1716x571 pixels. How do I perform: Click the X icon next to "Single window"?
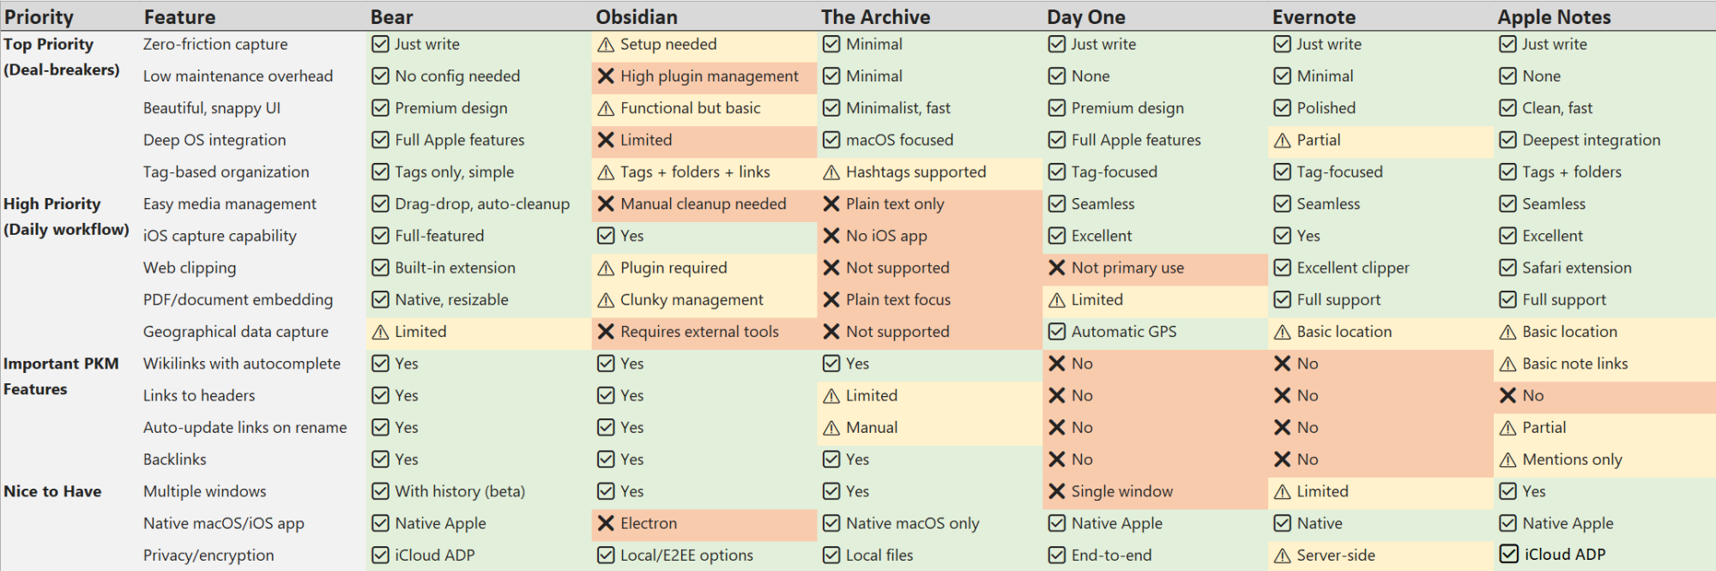pyautogui.click(x=1057, y=491)
